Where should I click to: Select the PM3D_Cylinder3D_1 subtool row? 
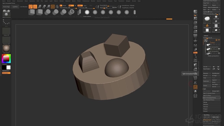213,45
